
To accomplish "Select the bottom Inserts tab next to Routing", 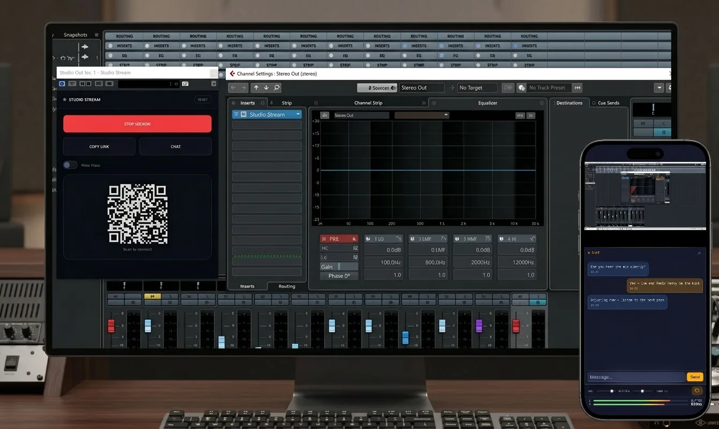I will coord(247,286).
